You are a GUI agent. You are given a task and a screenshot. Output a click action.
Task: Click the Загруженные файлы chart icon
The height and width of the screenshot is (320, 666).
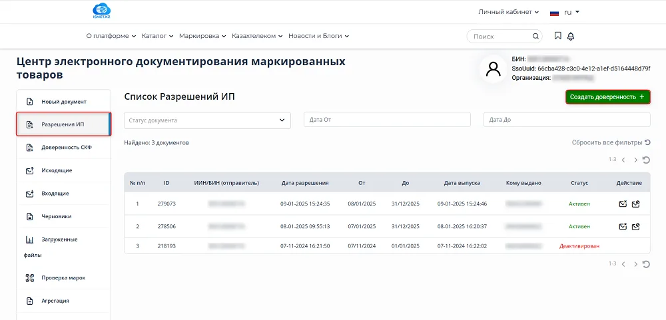tap(30, 240)
